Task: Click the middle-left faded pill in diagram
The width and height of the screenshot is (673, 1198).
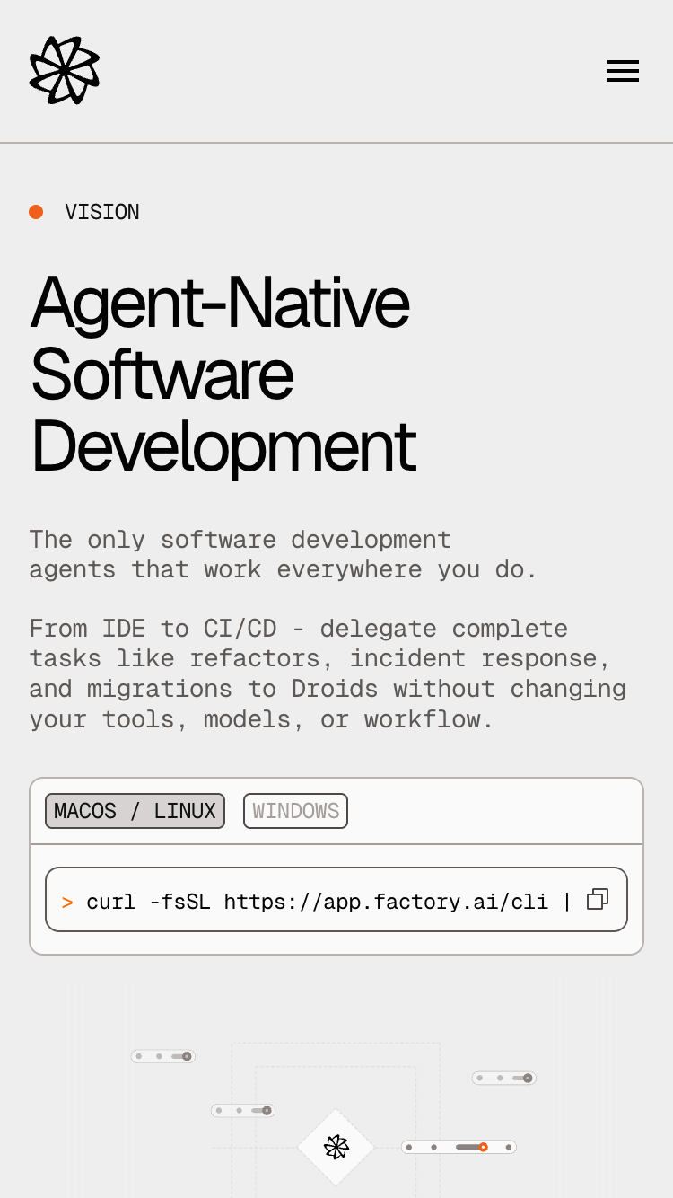Action: 242,1111
